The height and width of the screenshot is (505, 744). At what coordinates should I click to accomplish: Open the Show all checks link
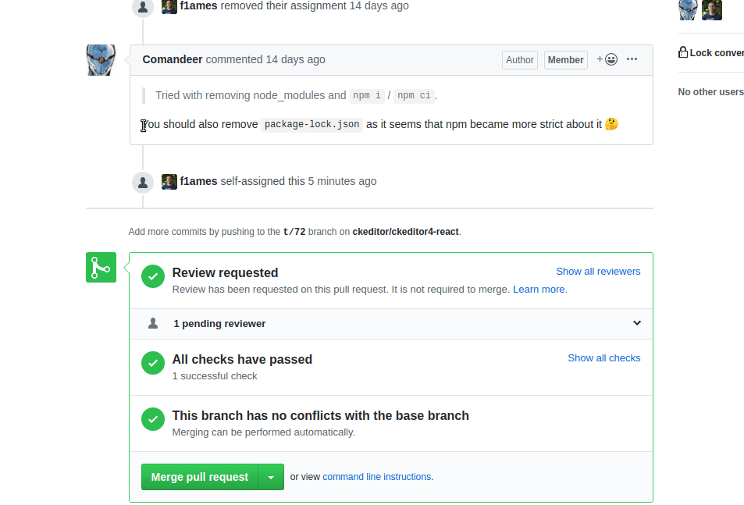tap(603, 358)
